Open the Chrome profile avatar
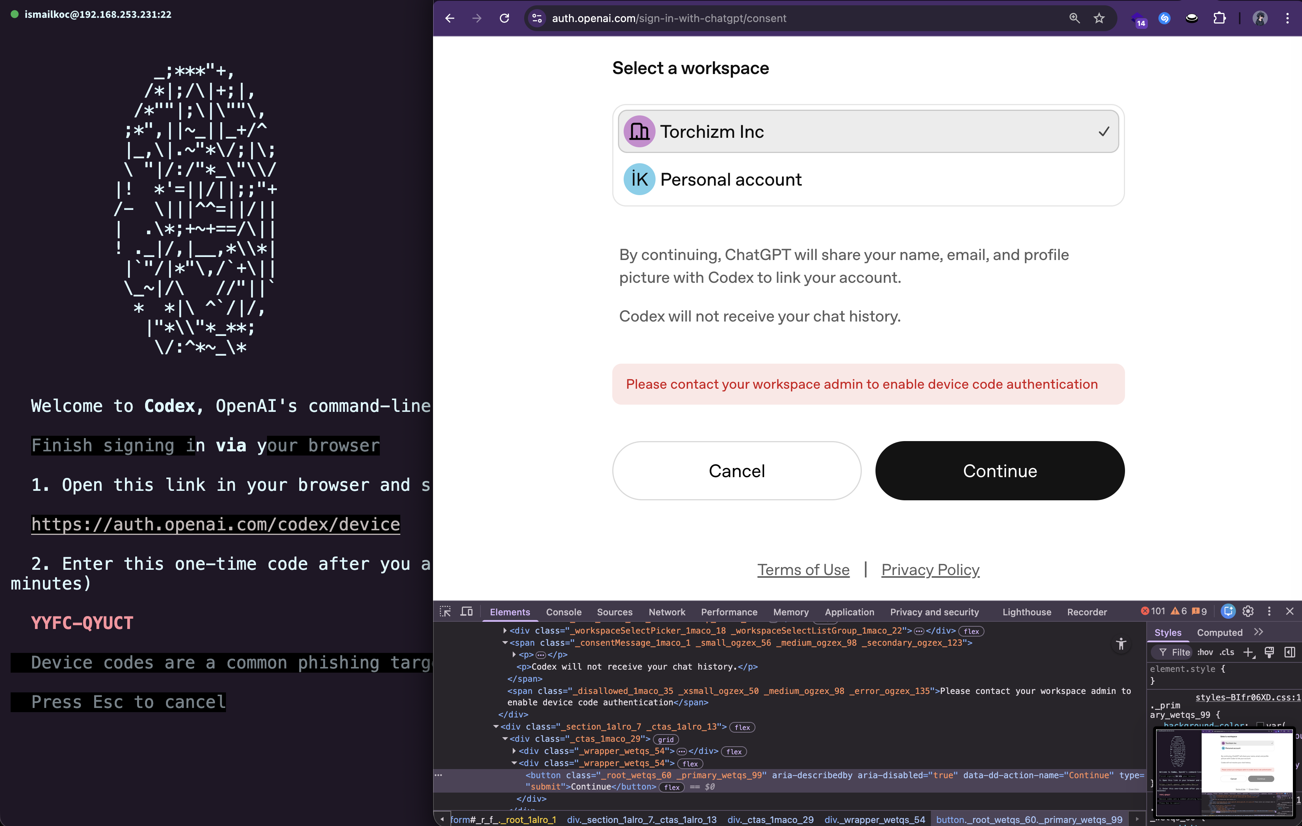1302x826 pixels. pyautogui.click(x=1260, y=18)
